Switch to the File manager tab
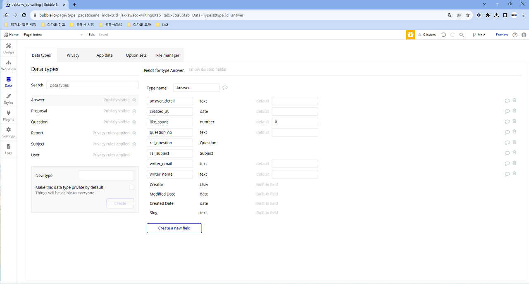The height and width of the screenshot is (284, 529). (x=168, y=55)
